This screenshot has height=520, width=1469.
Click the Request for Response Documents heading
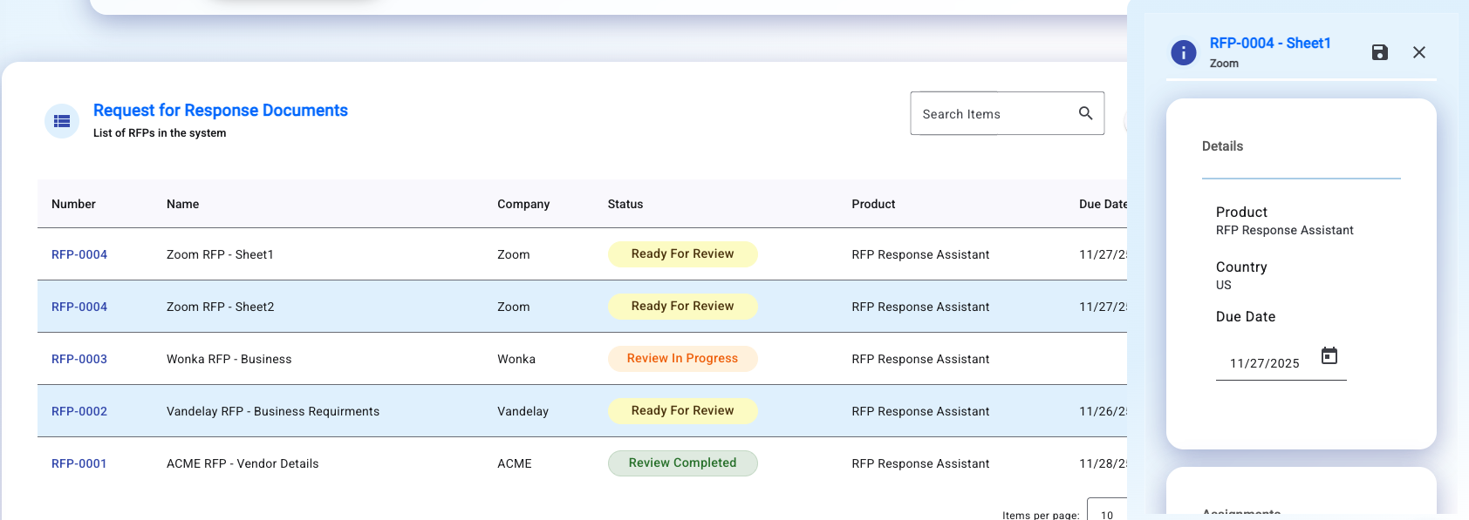(x=221, y=111)
